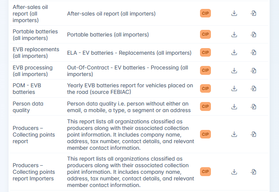Click the ELA - EV batteries - Replacements description
The height and width of the screenshot is (192, 279).
pyautogui.click(x=129, y=53)
